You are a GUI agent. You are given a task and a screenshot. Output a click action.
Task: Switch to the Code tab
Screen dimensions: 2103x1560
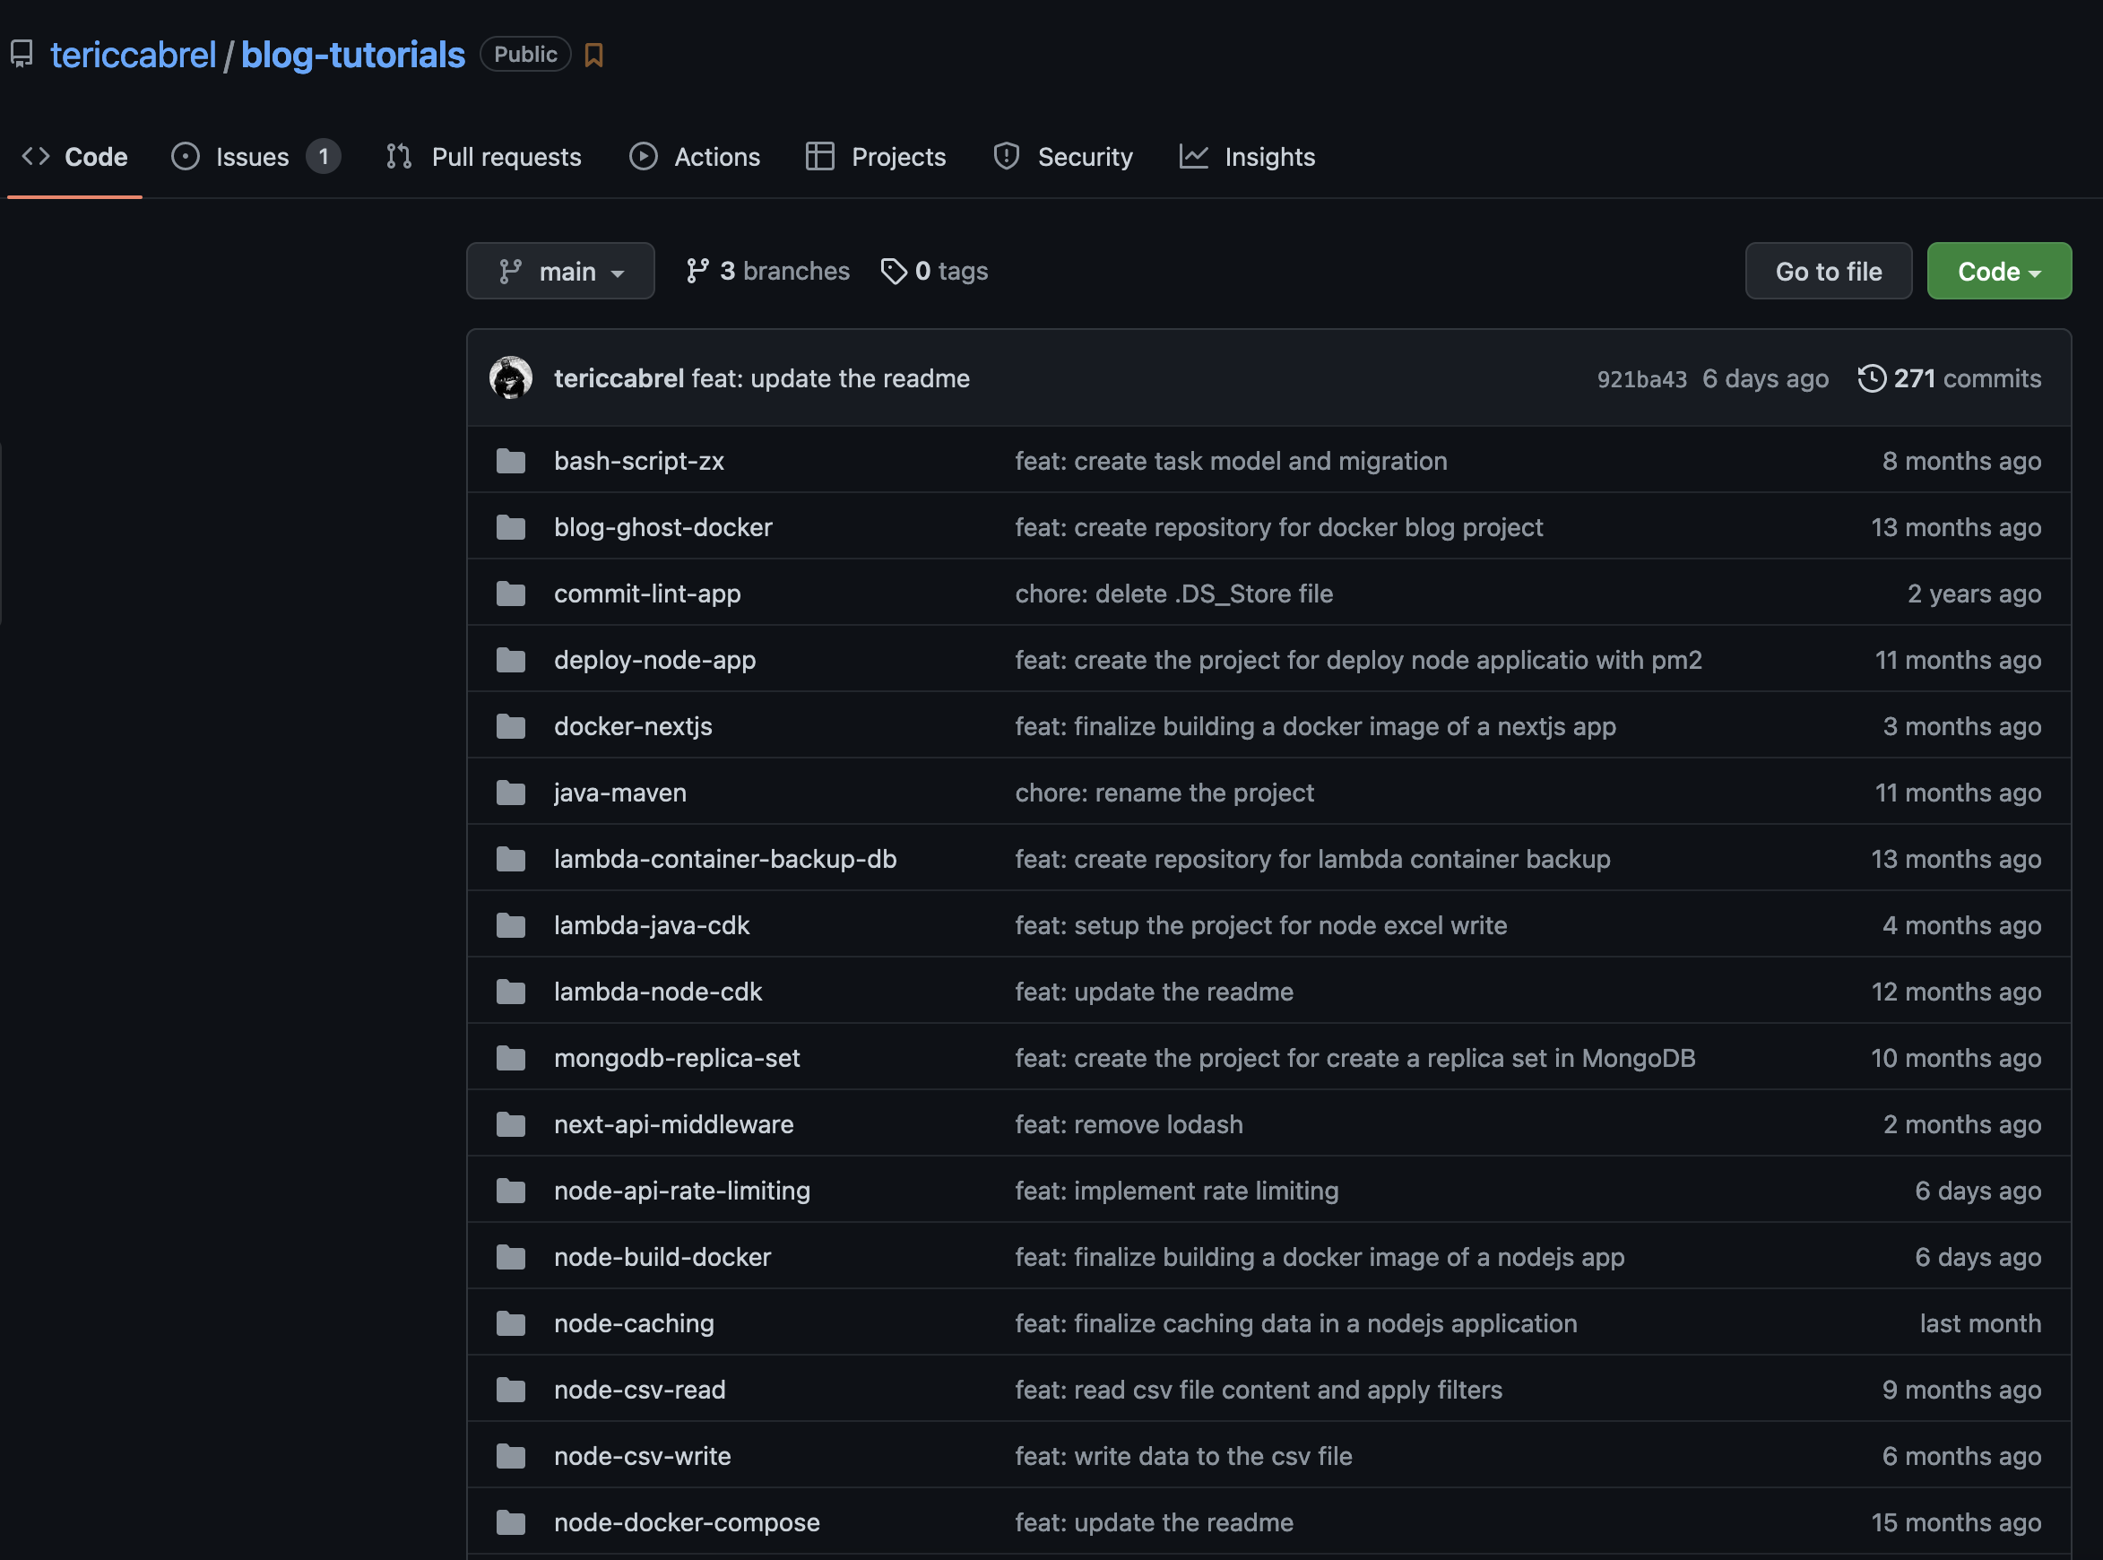click(x=74, y=157)
